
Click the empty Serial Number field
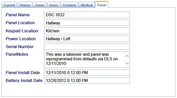[x=87, y=47]
